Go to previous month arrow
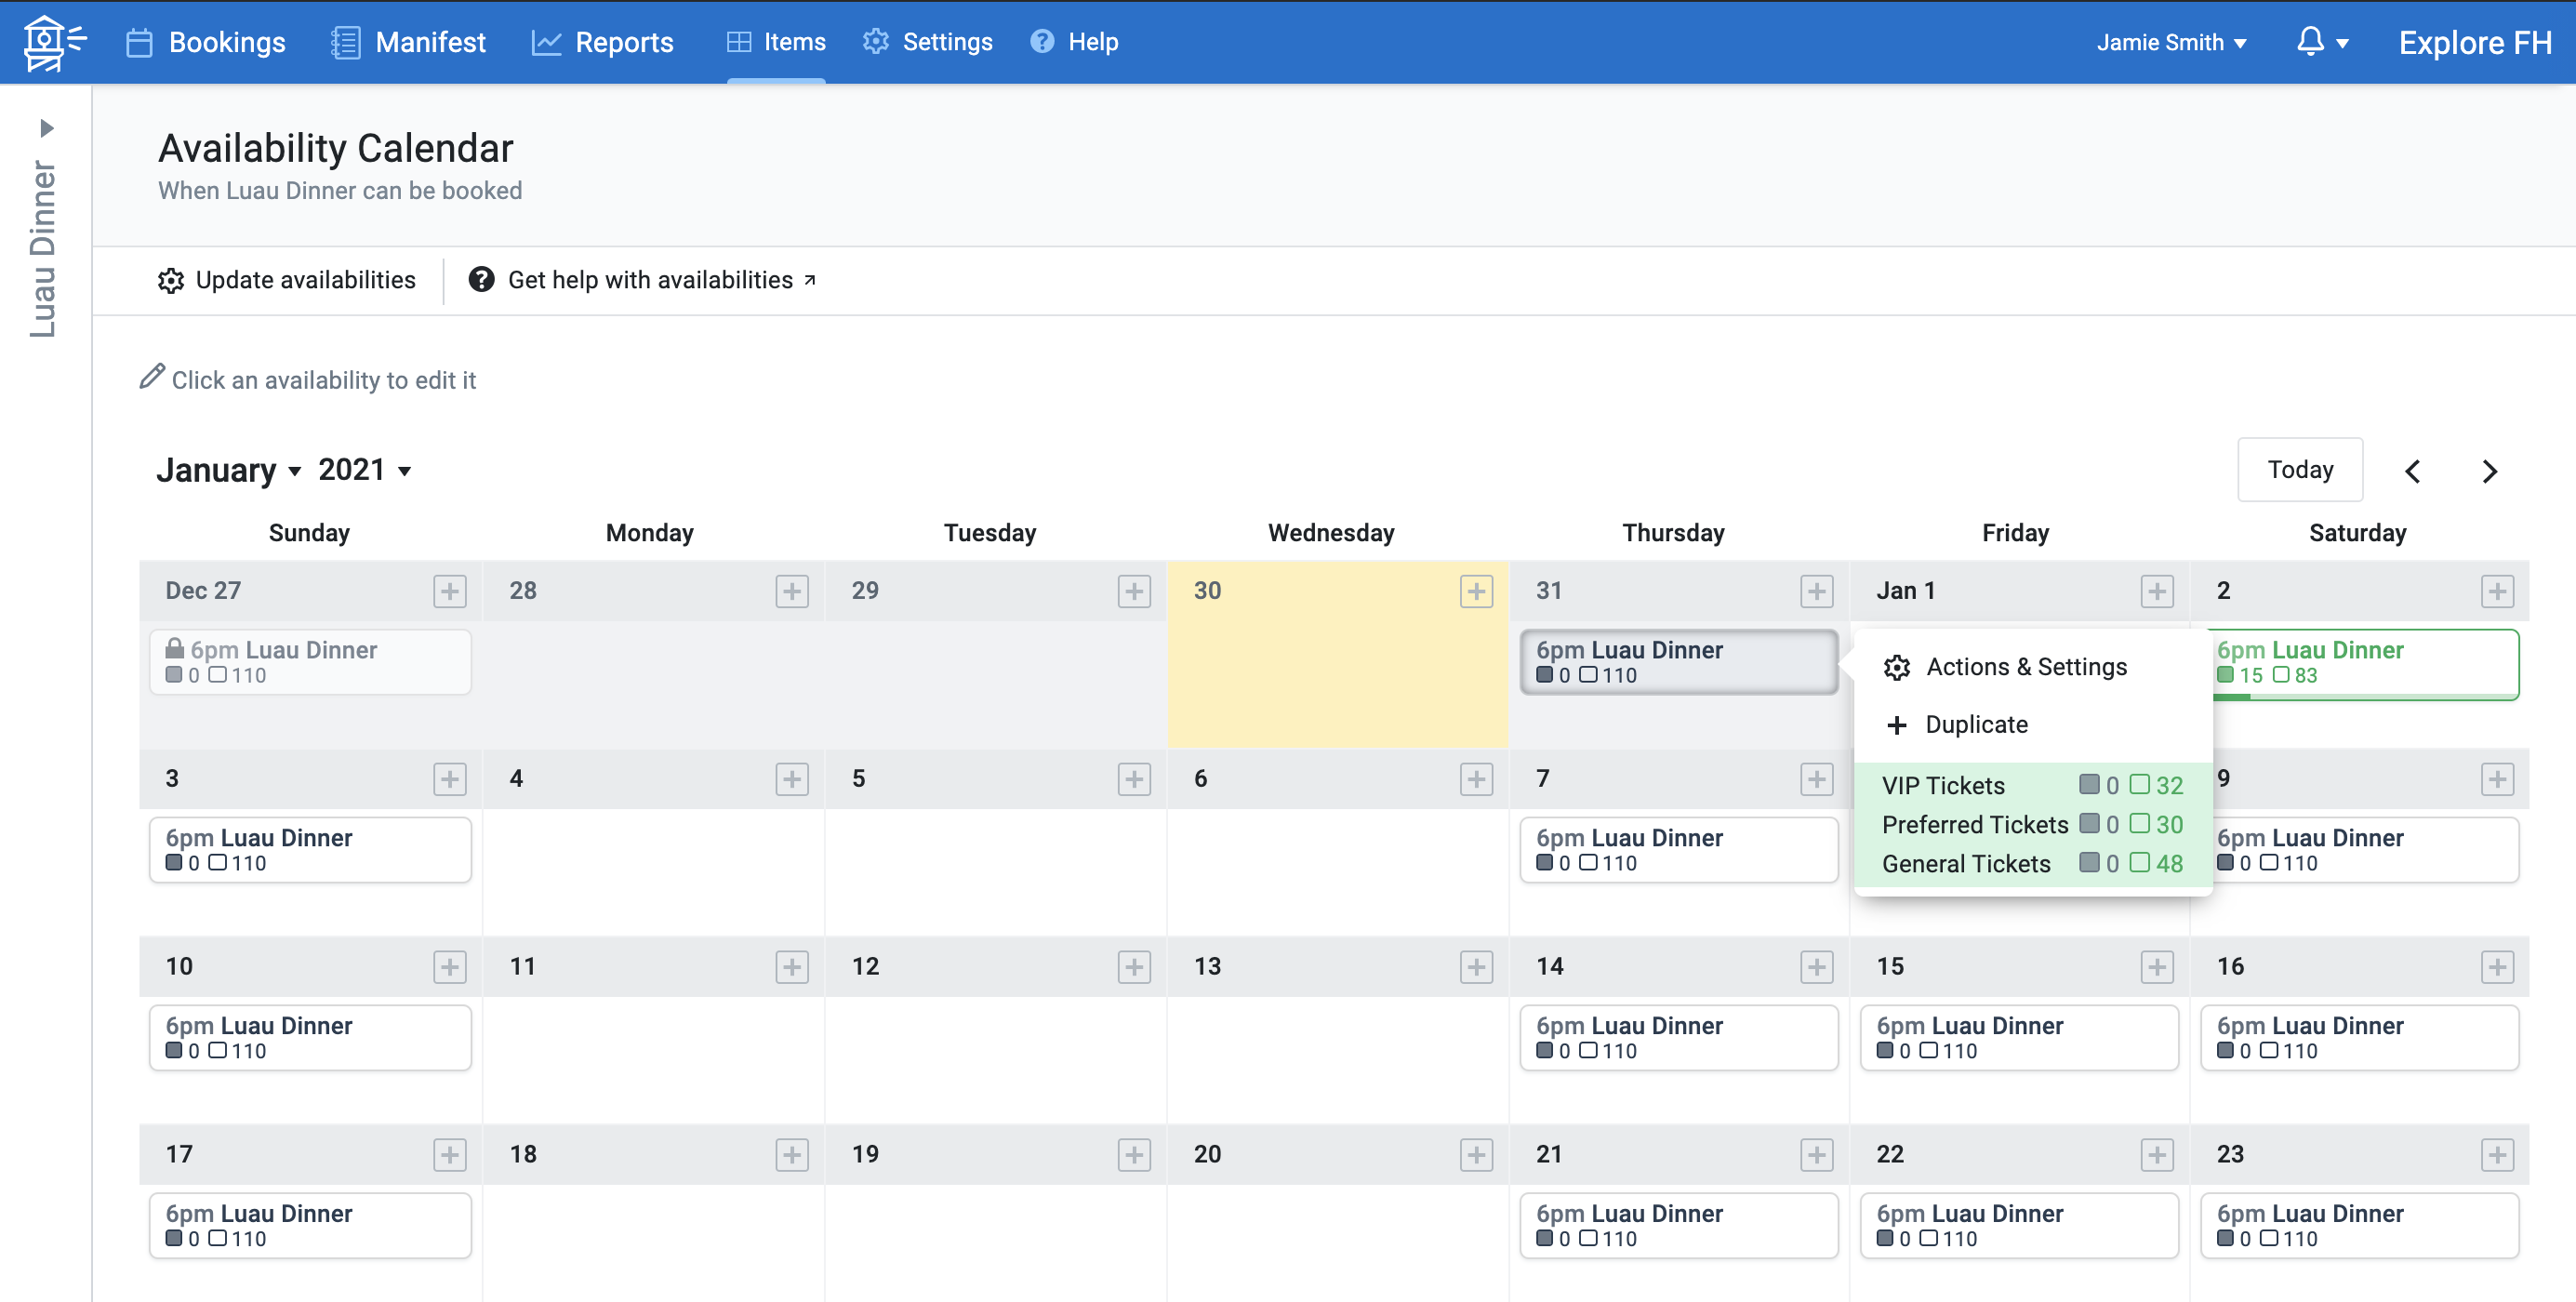This screenshot has width=2576, height=1302. pos(2412,471)
